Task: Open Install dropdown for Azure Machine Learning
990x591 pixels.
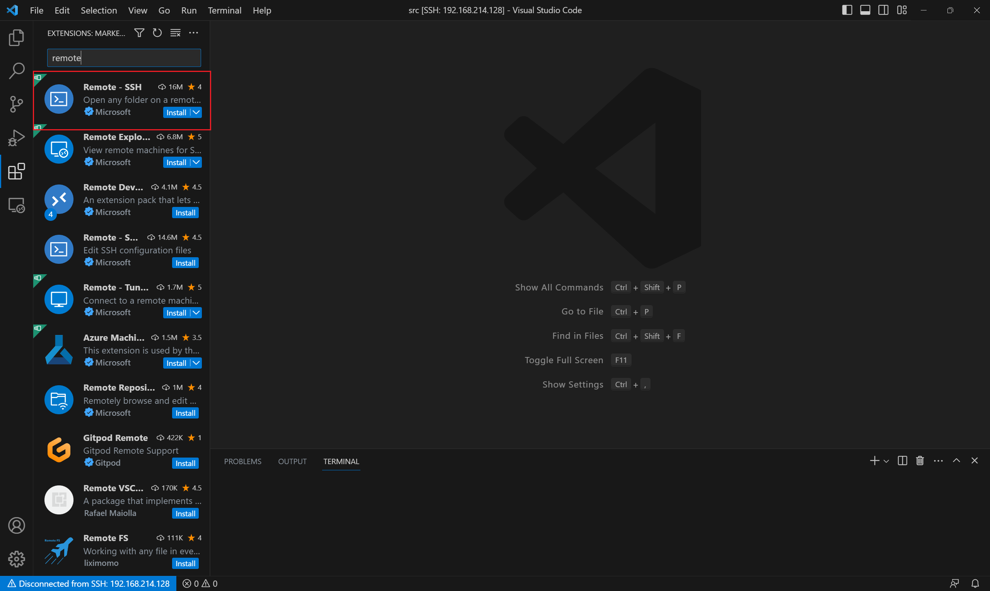Action: point(196,363)
